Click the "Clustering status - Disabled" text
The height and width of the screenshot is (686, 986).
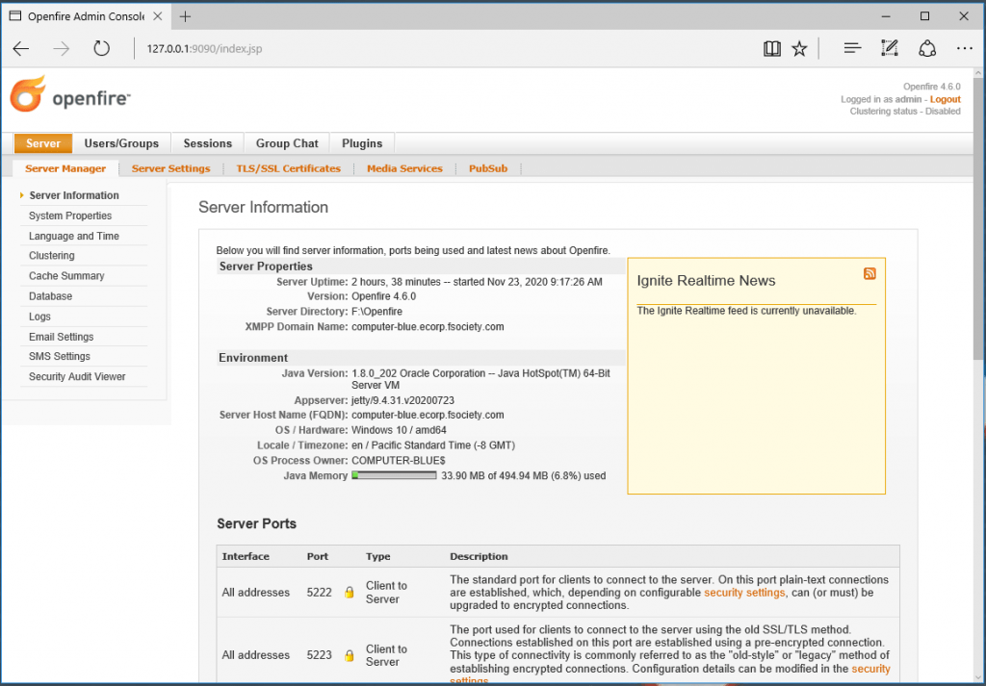pyautogui.click(x=905, y=112)
